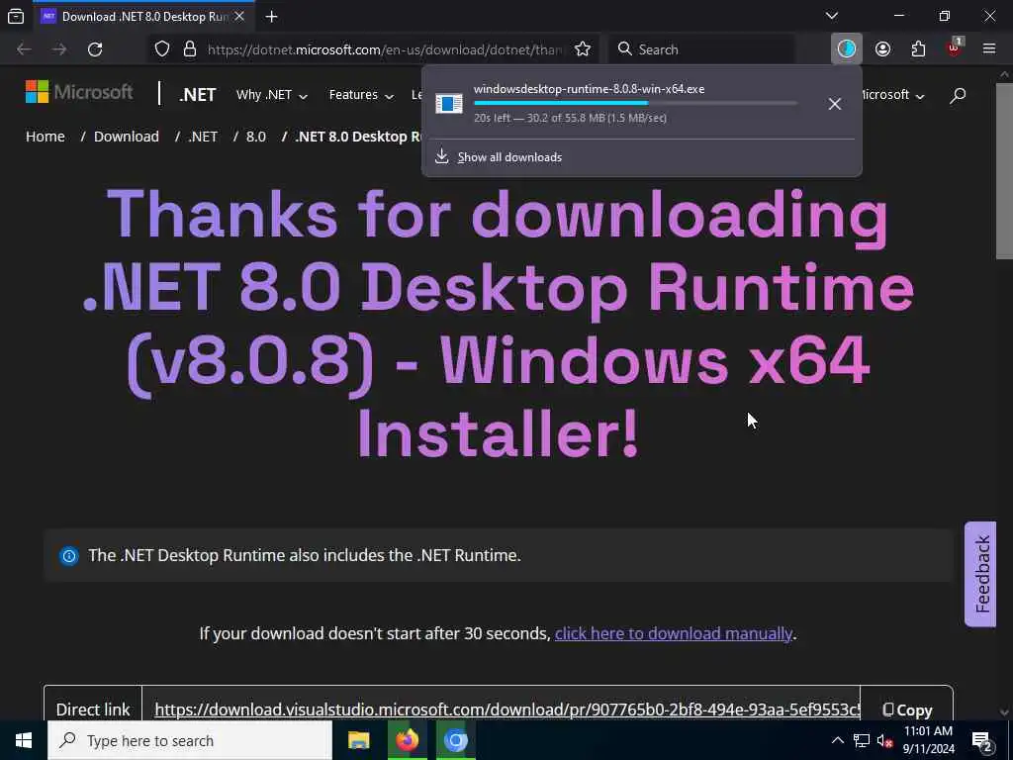Expand the list all tabs dropdown arrow
This screenshot has height=760, width=1013.
point(832,16)
